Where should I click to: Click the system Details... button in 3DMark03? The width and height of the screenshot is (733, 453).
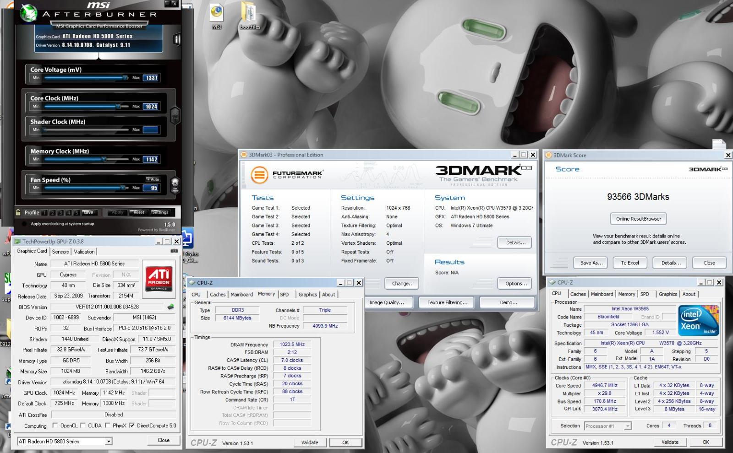pyautogui.click(x=515, y=243)
